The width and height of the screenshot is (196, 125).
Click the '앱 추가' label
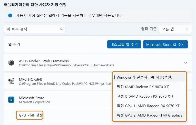[14, 44]
